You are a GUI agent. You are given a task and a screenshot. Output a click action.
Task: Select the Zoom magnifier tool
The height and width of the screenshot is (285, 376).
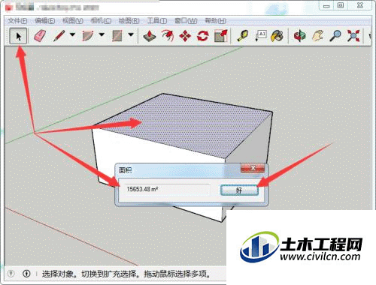coord(335,36)
